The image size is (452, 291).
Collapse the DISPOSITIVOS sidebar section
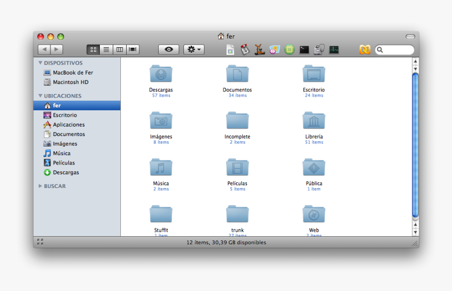point(40,63)
